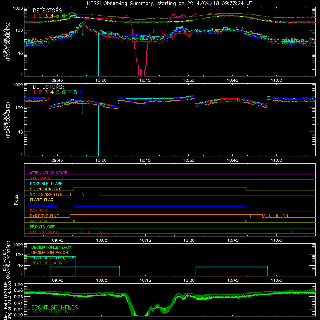
Task: Select the DECIMATION_ENERGY legend label
Action: point(51,247)
